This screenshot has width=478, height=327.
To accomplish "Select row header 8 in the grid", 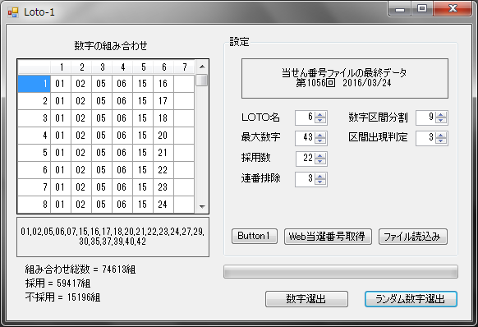I will click(34, 205).
